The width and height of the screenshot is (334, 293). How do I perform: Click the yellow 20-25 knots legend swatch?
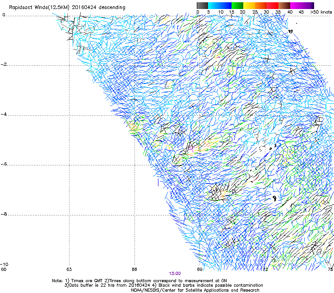[x=249, y=5]
